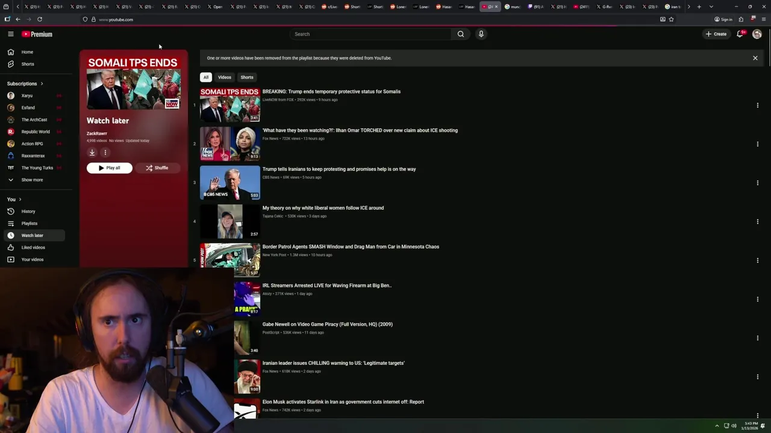This screenshot has height=433, width=771.
Task: Open the browser tab list dropdown
Action: point(711,7)
